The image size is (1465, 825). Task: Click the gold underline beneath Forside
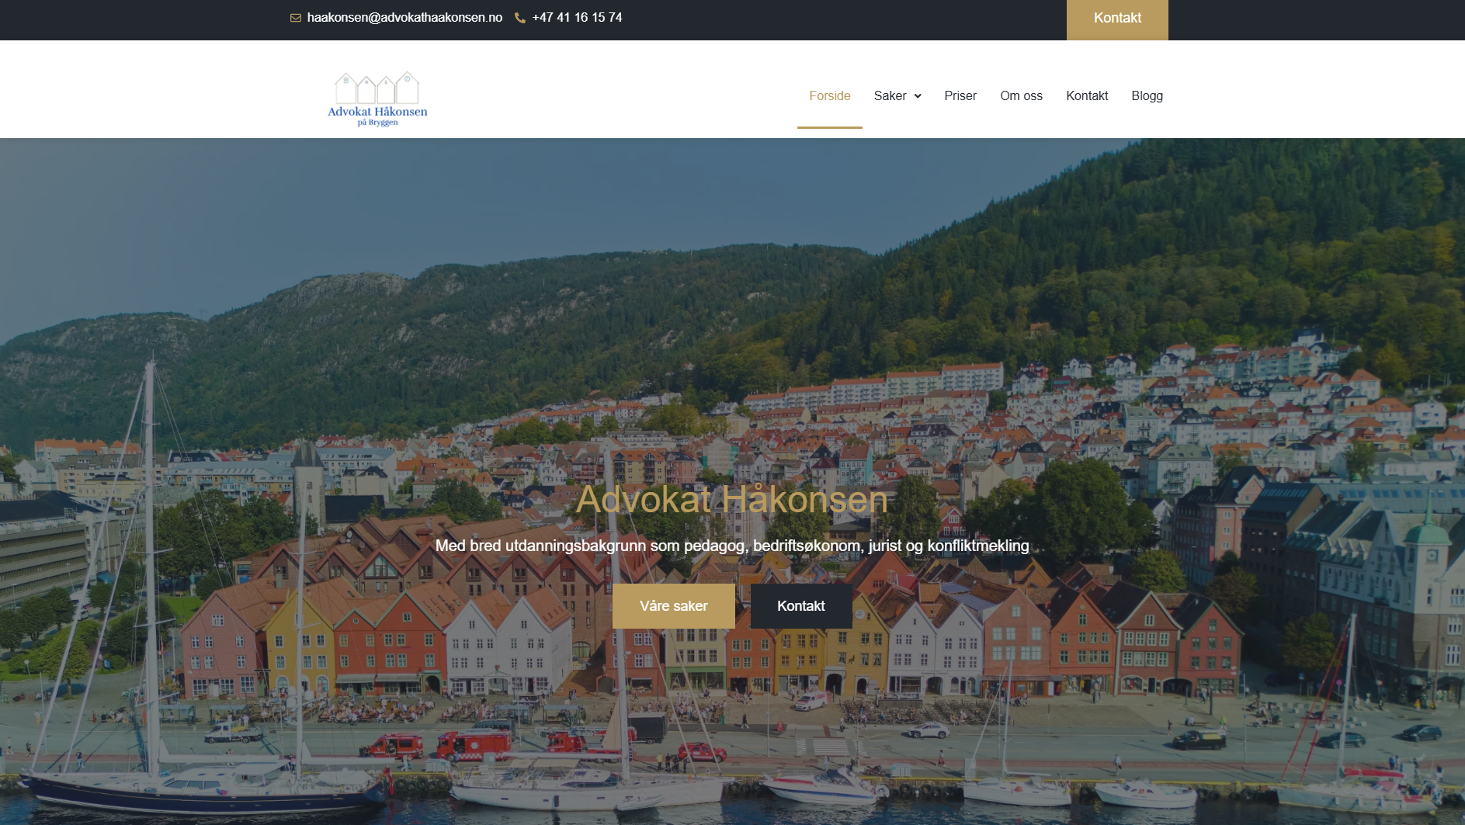coord(829,127)
